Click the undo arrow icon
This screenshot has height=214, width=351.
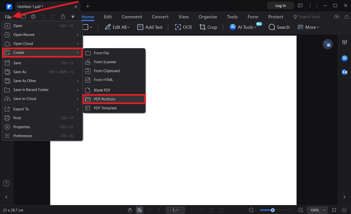[x=43, y=17]
